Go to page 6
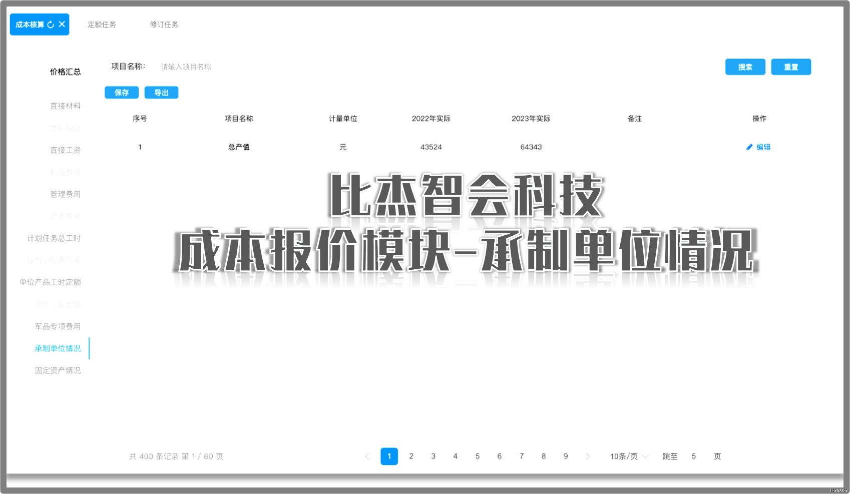The width and height of the screenshot is (850, 494). click(500, 456)
